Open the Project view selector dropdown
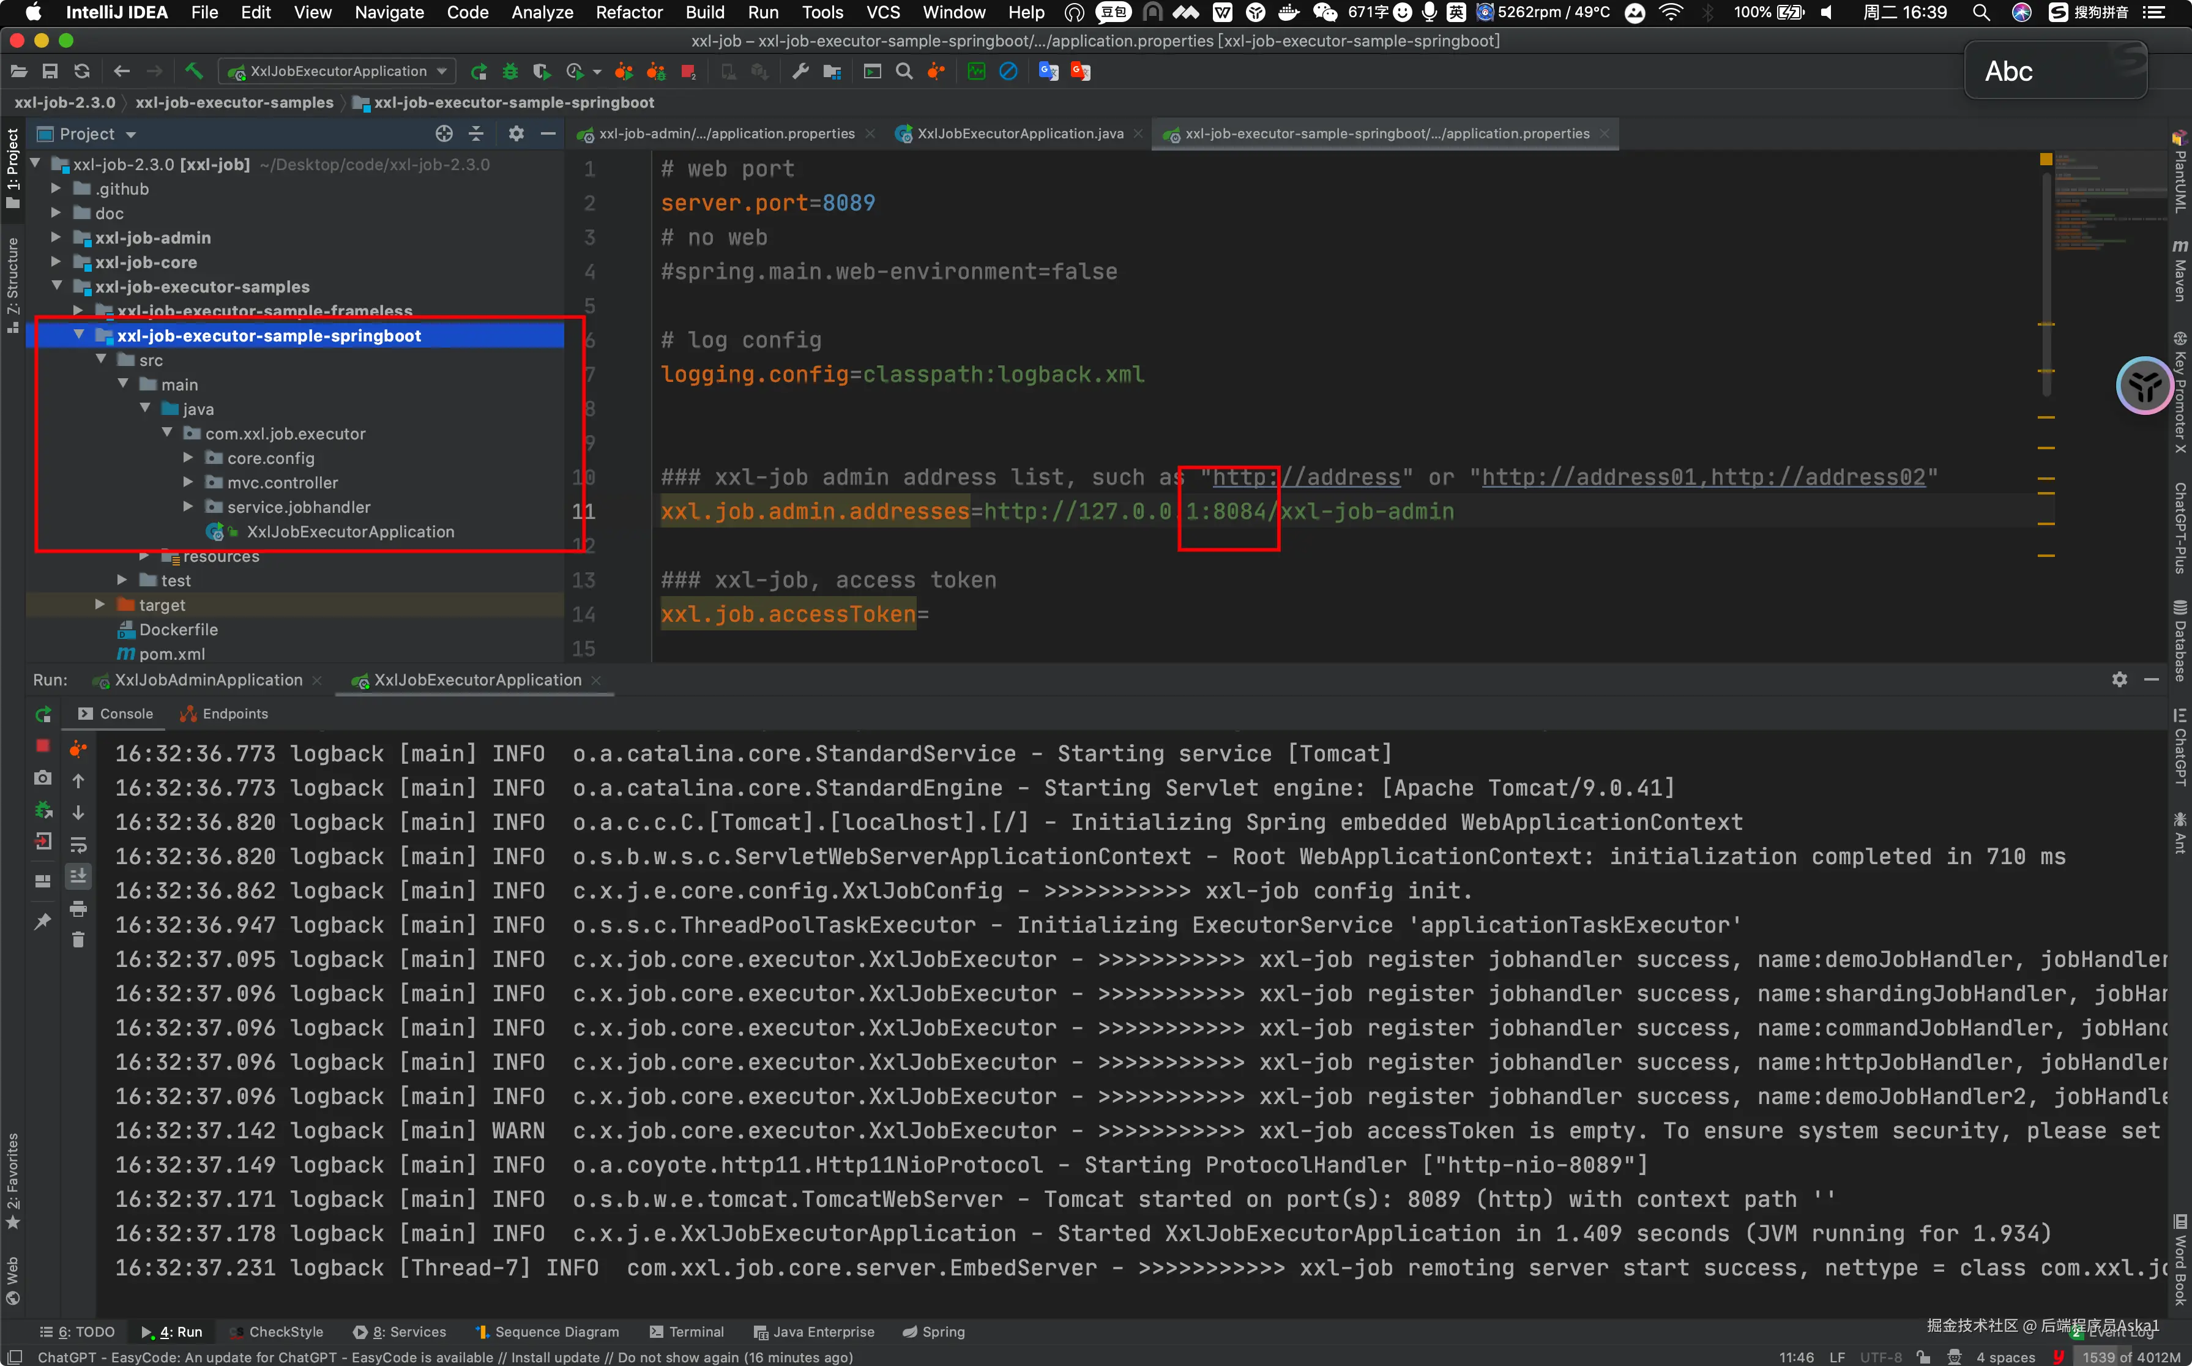This screenshot has width=2192, height=1366. point(87,133)
